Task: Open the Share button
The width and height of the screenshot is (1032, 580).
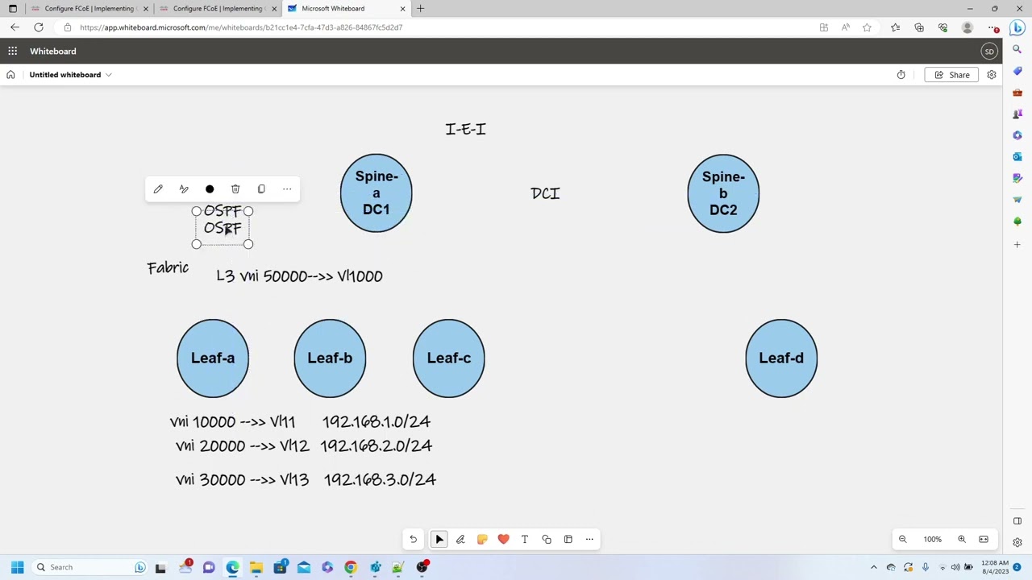Action: click(952, 75)
